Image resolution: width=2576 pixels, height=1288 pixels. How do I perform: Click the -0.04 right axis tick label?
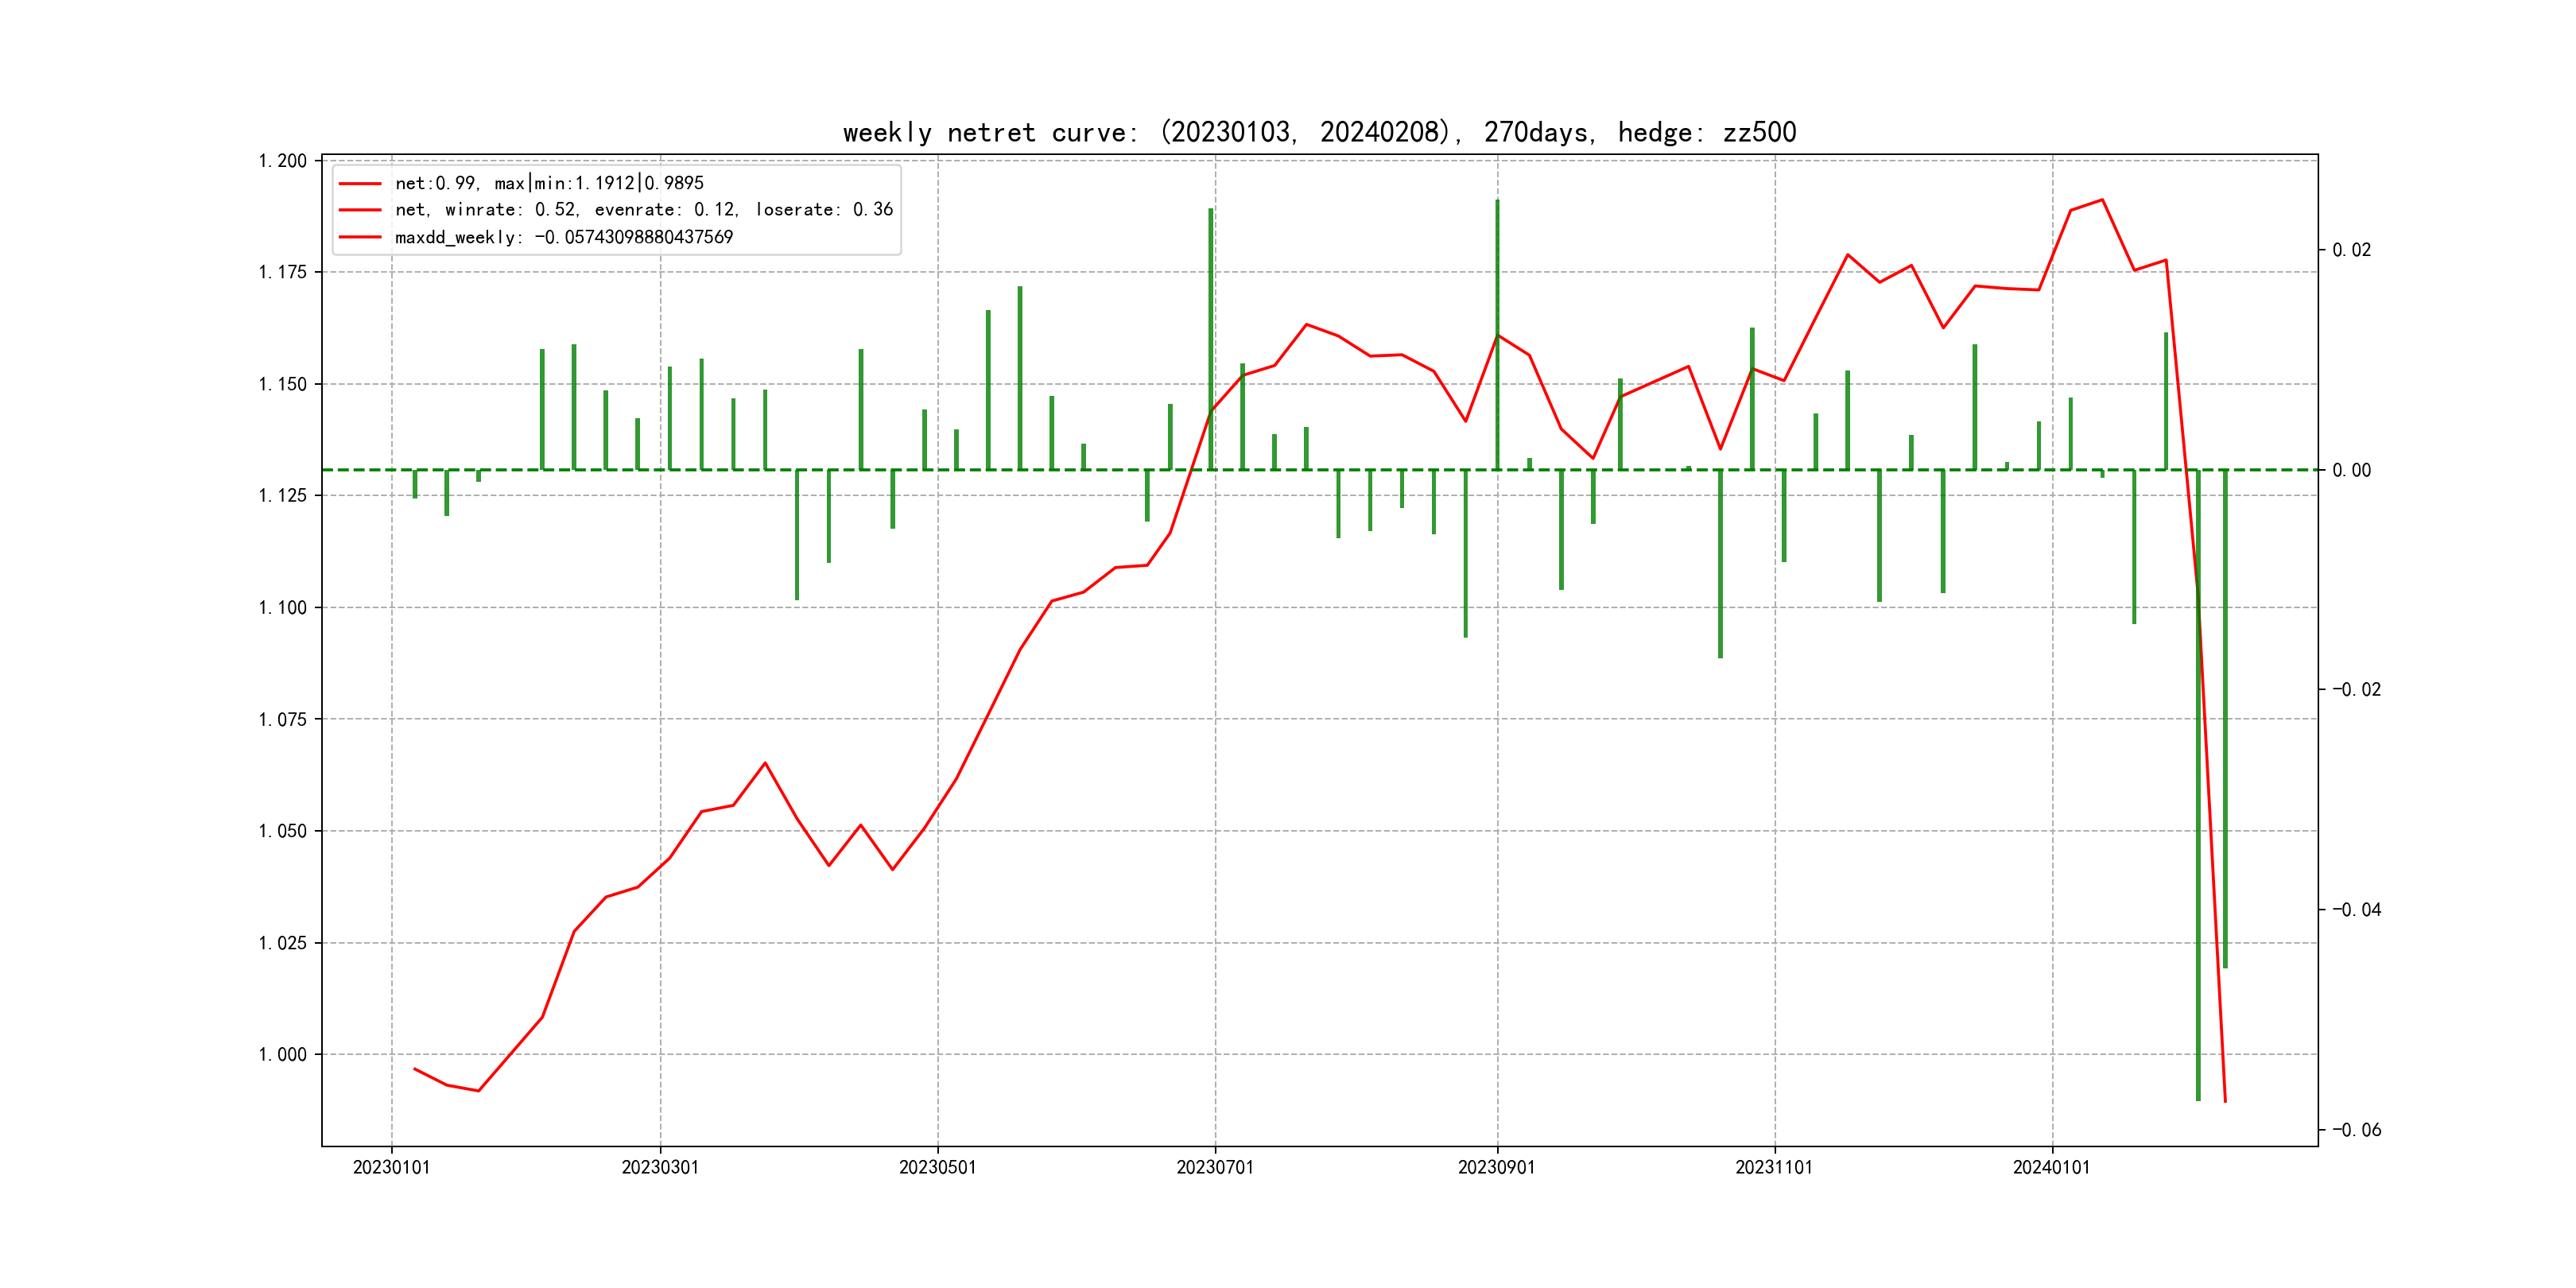pyautogui.click(x=2357, y=909)
